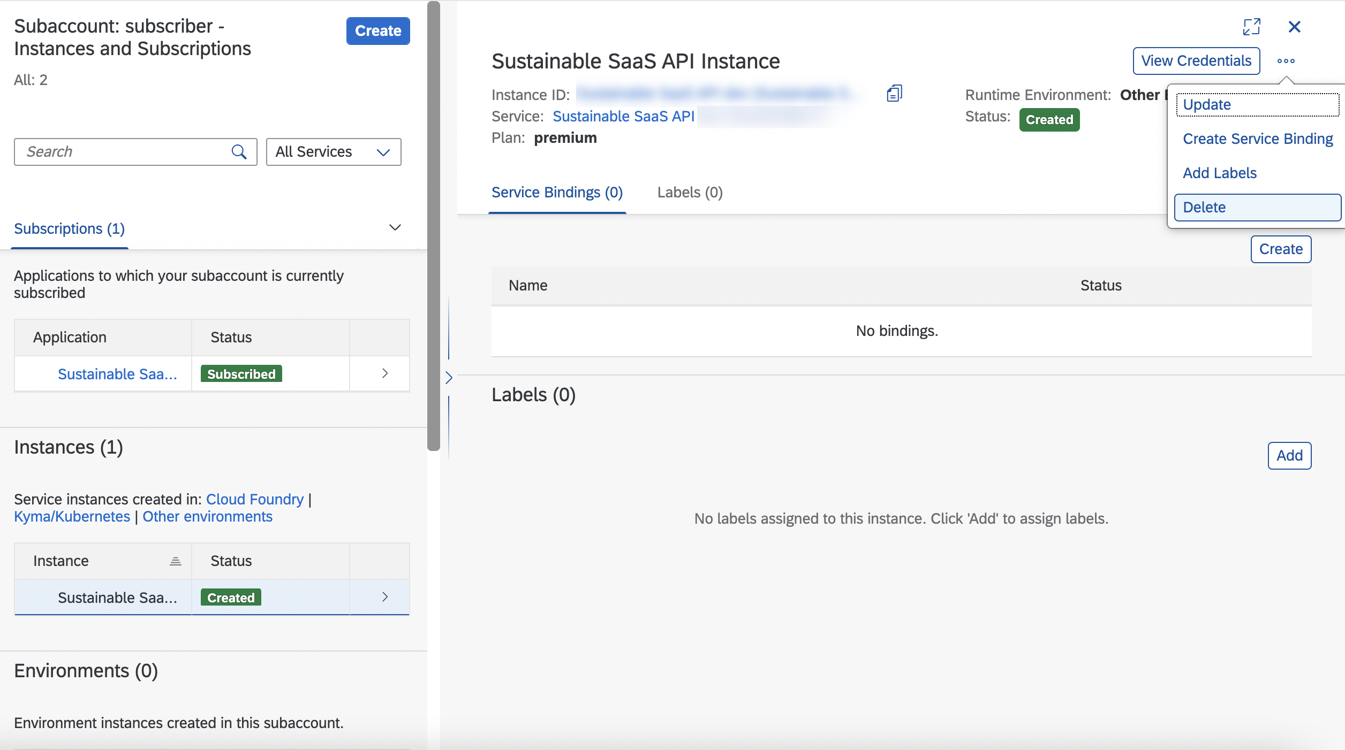Screen dimensions: 1345x750
Task: Switch to Service Bindings (0) tab
Action: (x=557, y=193)
